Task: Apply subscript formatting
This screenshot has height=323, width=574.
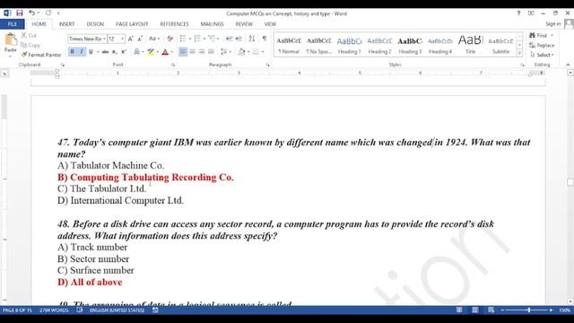Action: click(115, 52)
